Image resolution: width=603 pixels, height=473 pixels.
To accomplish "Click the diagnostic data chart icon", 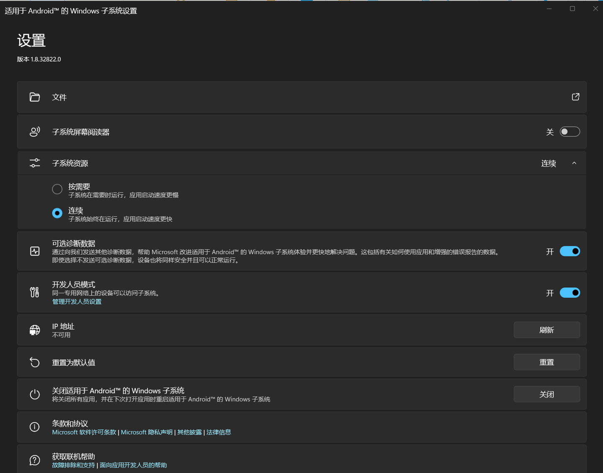I will (34, 251).
